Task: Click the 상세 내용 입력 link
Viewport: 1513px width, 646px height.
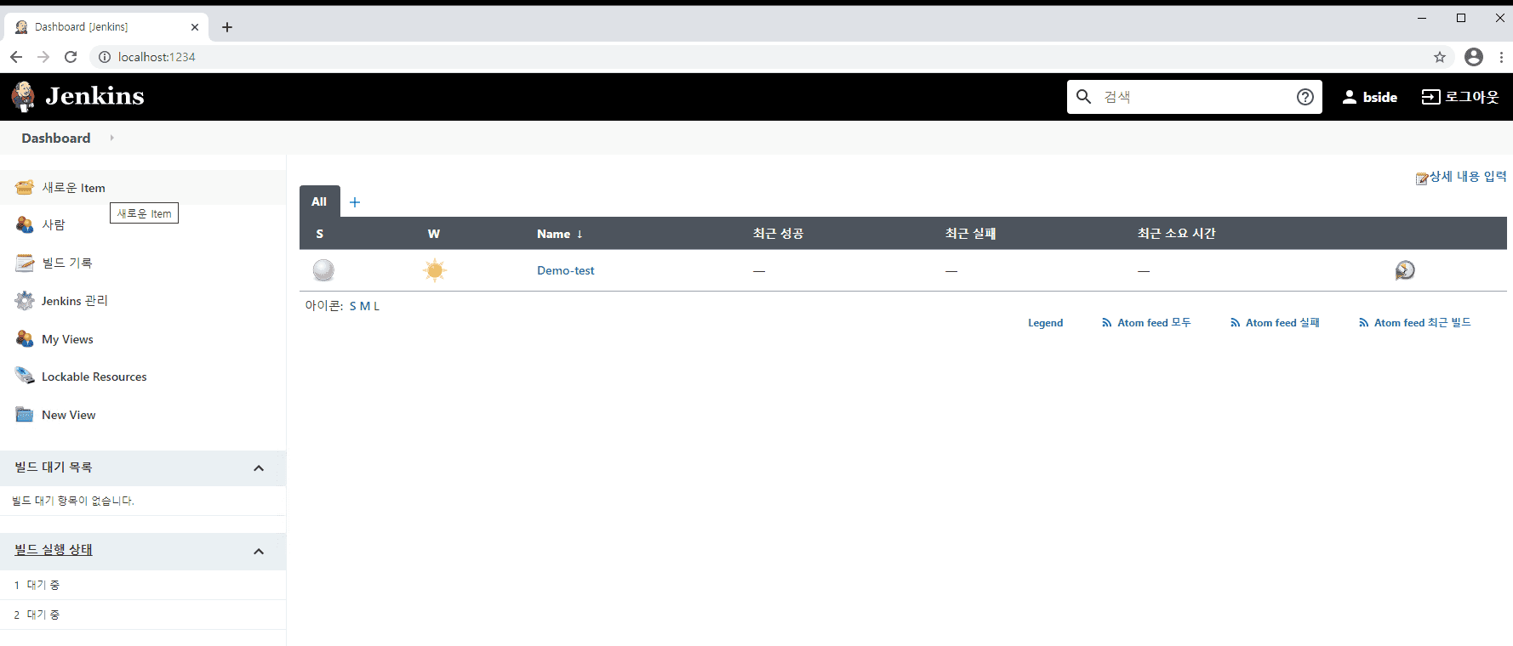Action: (x=1468, y=177)
